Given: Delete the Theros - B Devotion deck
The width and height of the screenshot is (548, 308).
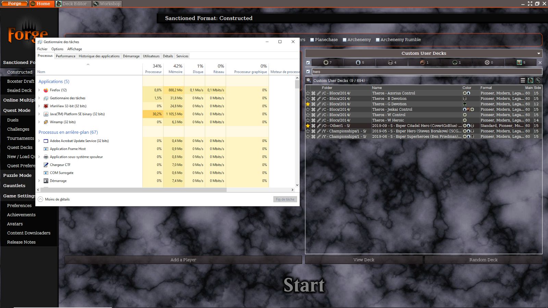Looking at the screenshot, I should click(313, 99).
